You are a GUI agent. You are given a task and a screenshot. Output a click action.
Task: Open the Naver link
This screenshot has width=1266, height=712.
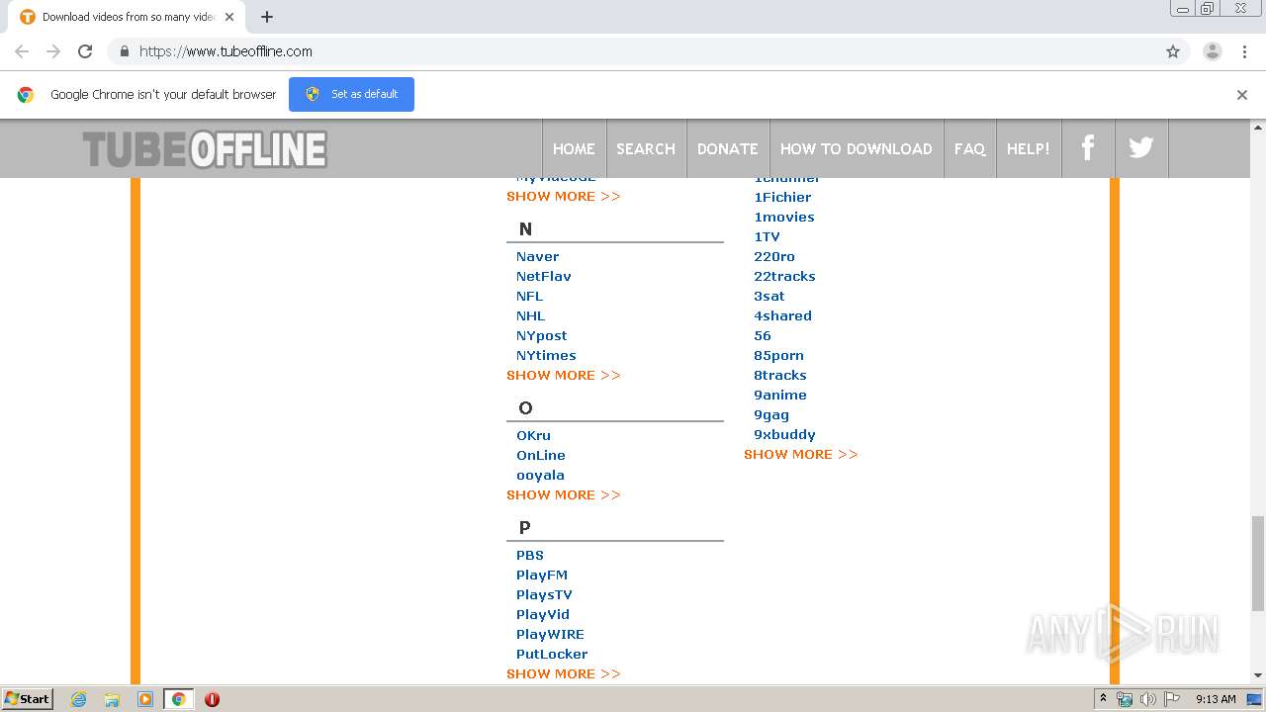pos(537,256)
